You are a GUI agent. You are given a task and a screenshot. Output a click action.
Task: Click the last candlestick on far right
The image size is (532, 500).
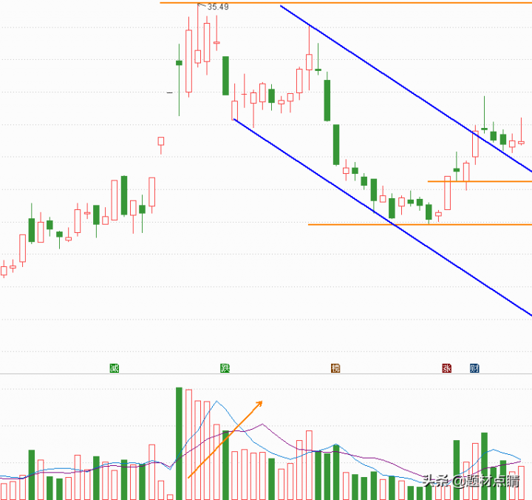pos(521,141)
